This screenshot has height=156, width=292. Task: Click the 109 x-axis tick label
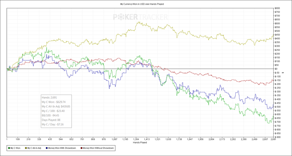tap(18, 139)
